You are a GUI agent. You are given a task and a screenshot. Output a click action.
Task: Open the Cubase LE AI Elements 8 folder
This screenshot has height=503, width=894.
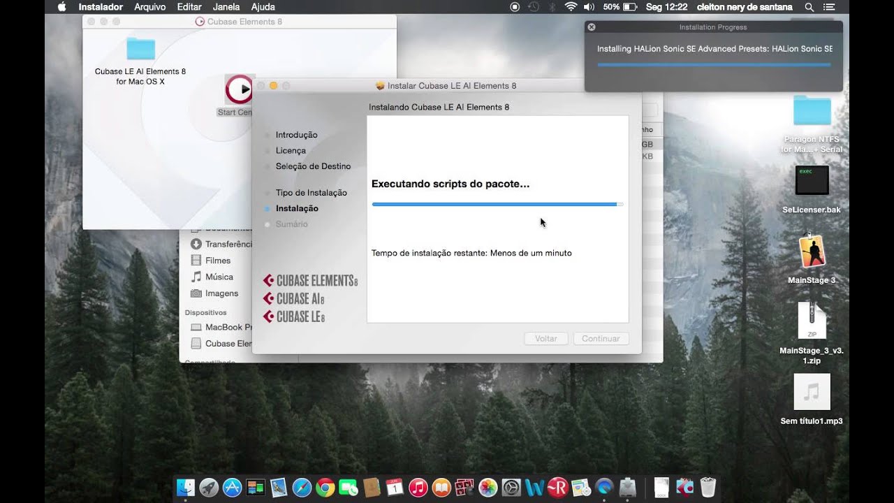[140, 49]
